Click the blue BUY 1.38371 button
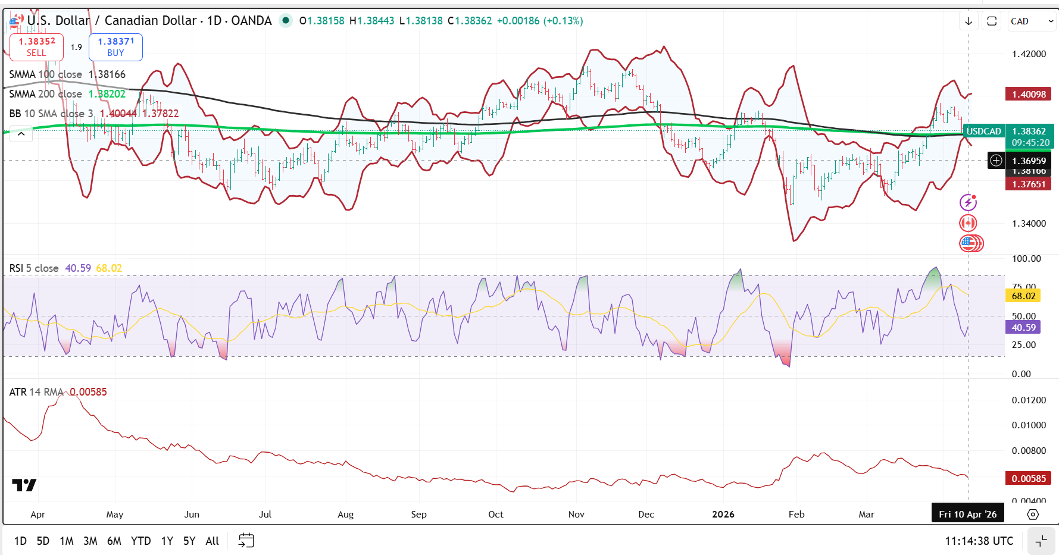 click(x=115, y=47)
